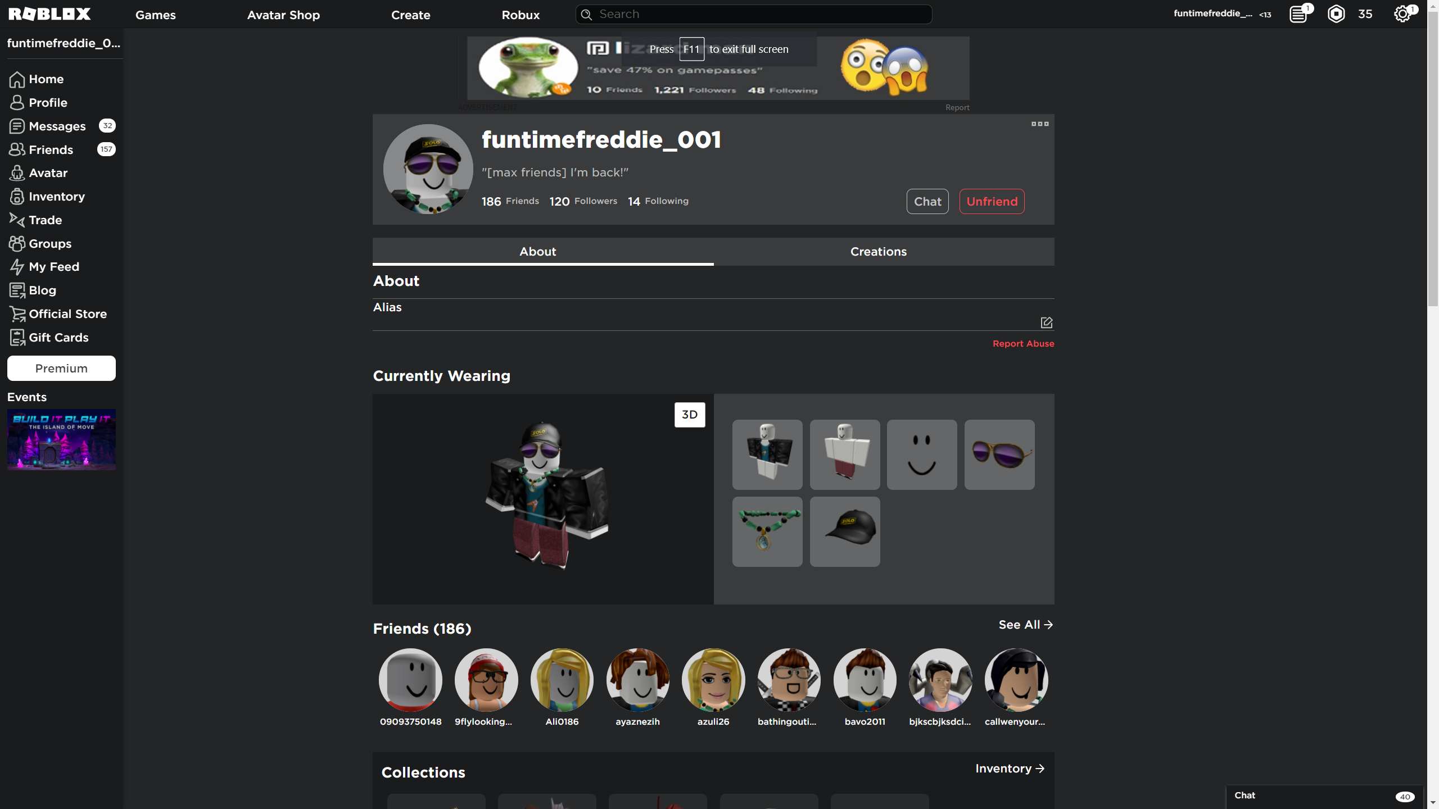Click the My Feed sidebar icon
This screenshot has height=809, width=1439.
coord(15,267)
